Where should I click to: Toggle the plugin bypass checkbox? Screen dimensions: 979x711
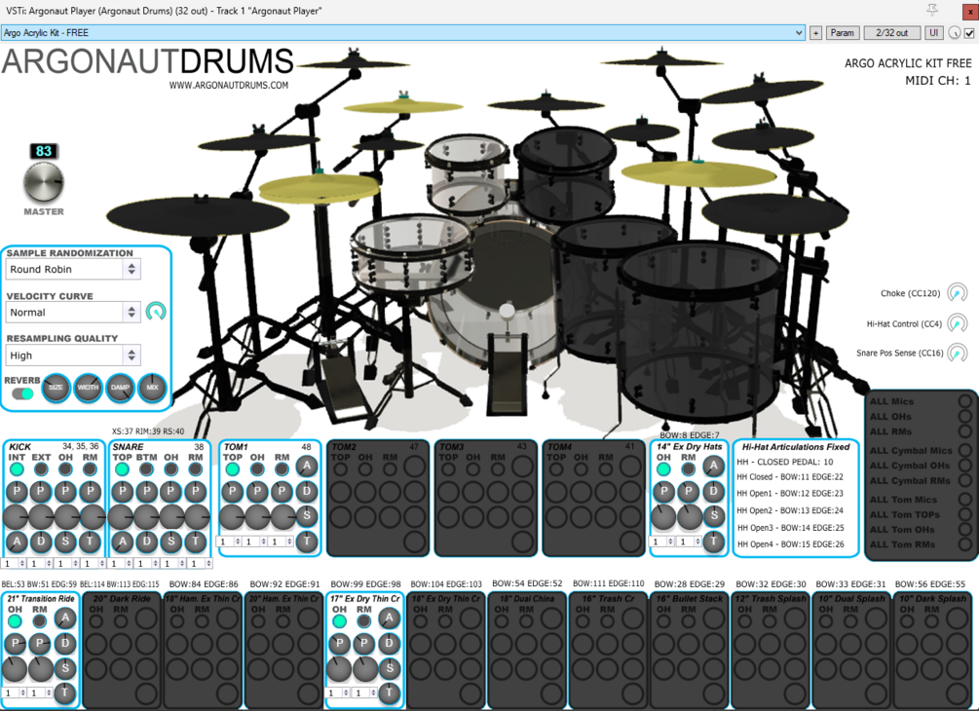click(969, 33)
